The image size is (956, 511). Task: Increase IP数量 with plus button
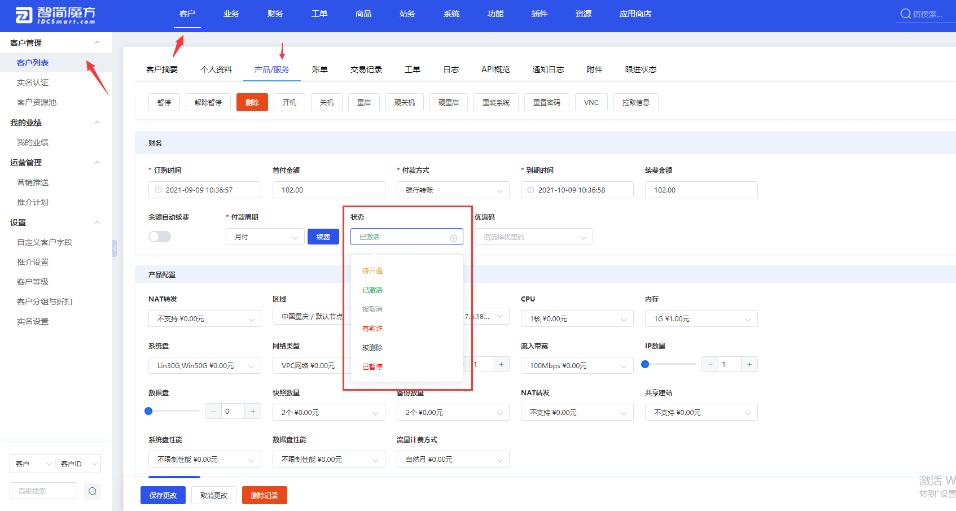point(749,365)
